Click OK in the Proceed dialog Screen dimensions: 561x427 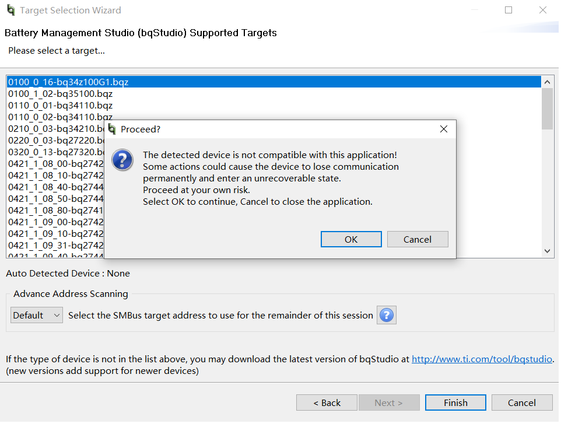(351, 239)
